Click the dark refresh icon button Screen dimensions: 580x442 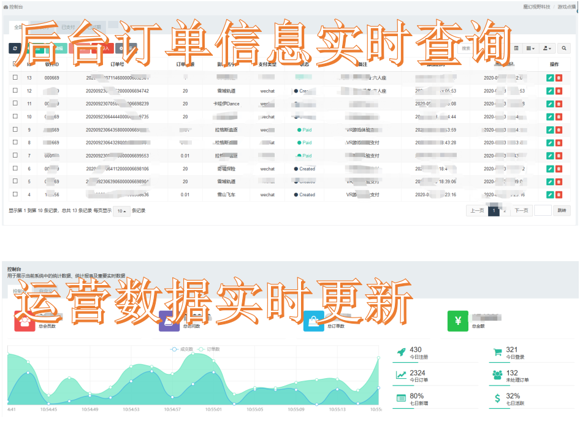(15, 48)
